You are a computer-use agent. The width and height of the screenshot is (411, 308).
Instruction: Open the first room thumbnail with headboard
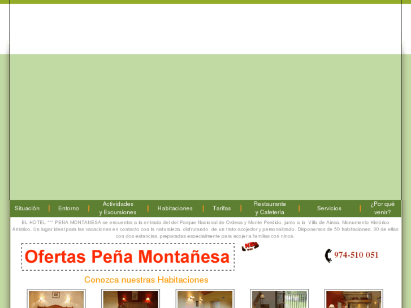click(x=56, y=299)
